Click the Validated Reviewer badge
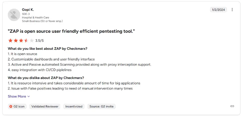 pos(45,106)
